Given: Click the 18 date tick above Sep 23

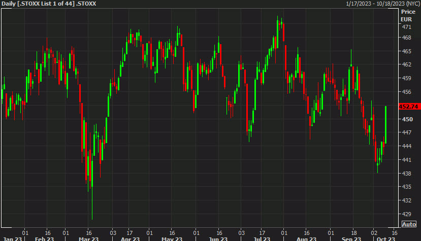Looking at the screenshot, I should [354, 233].
